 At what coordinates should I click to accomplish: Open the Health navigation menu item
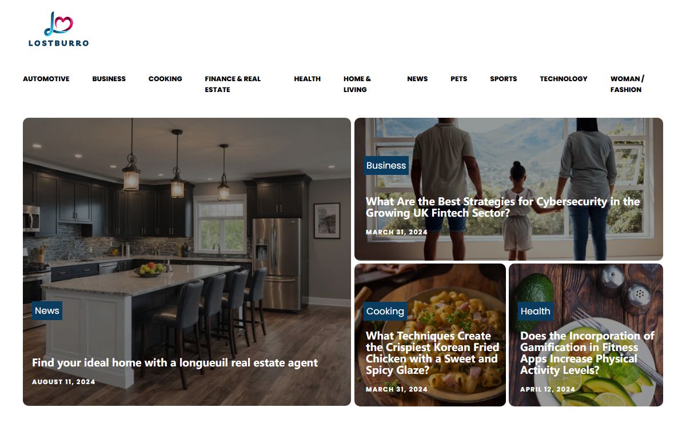(308, 79)
